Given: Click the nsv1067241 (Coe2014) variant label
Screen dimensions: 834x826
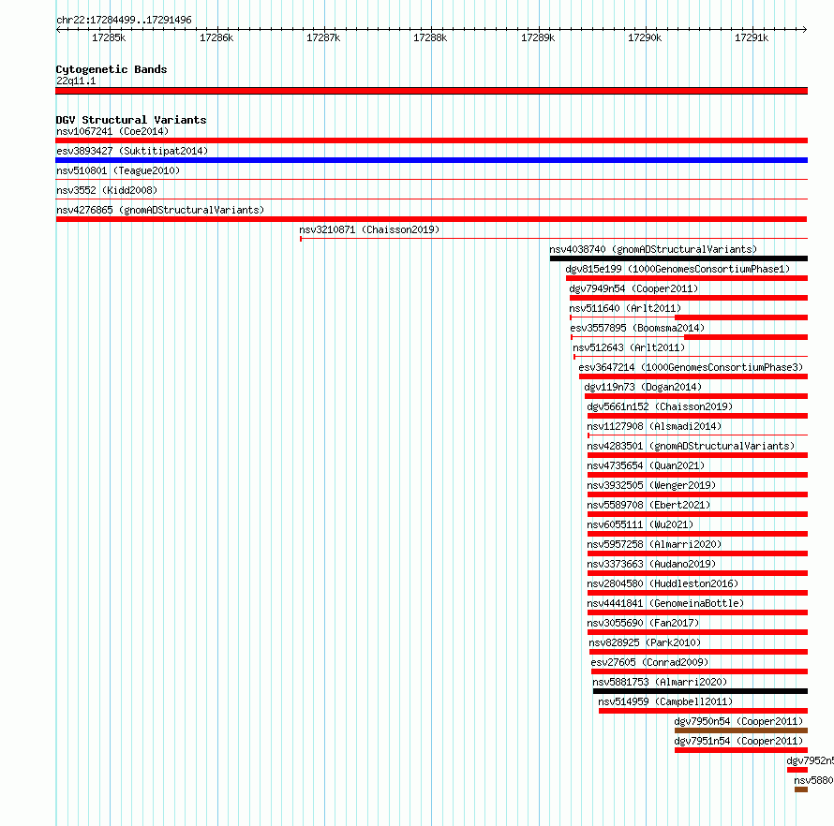Looking at the screenshot, I should (x=112, y=131).
